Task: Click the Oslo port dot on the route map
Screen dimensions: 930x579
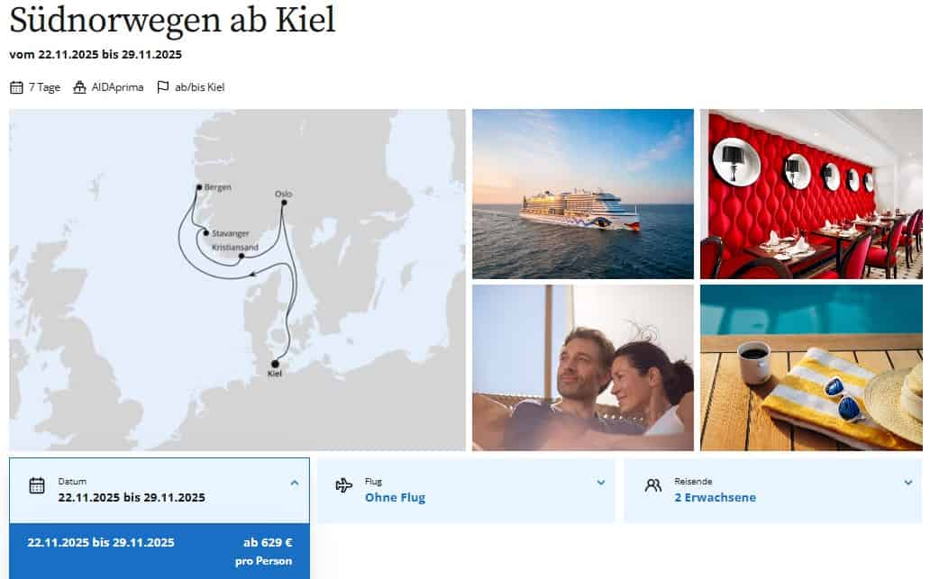Action: pyautogui.click(x=284, y=203)
